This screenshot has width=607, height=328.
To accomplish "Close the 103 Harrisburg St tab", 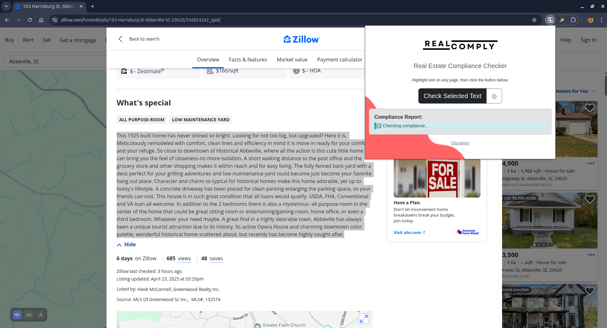I will point(81,6).
